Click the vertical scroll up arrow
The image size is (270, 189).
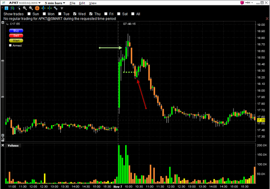click(x=3, y=22)
